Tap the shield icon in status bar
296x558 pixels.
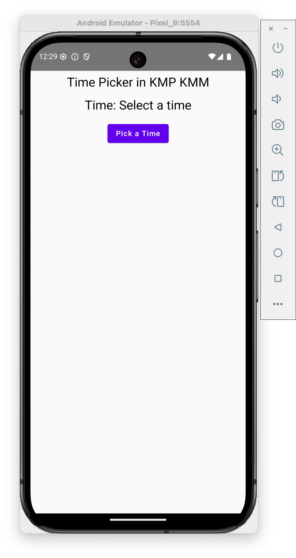(x=87, y=57)
